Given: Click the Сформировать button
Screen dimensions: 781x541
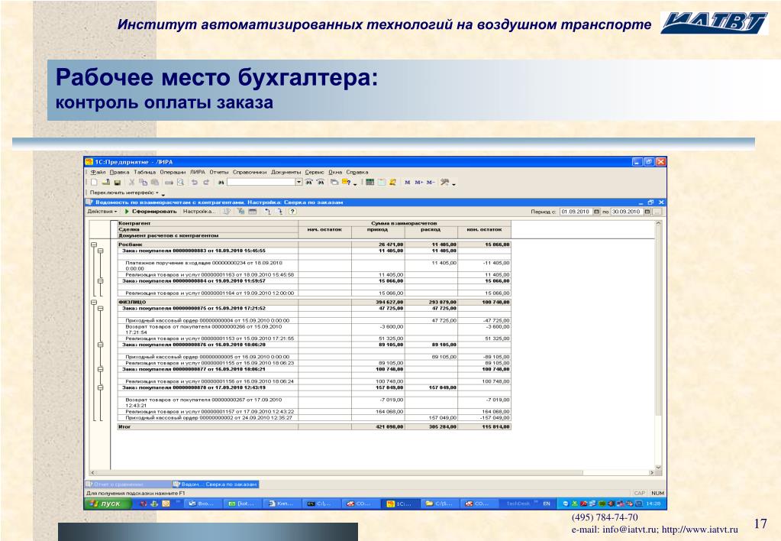Looking at the screenshot, I should click(150, 212).
